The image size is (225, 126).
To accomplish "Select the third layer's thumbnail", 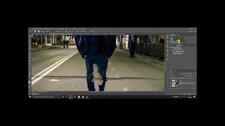I will click(173, 86).
